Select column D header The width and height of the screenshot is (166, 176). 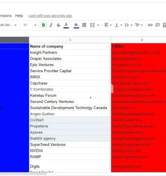[x=139, y=40]
